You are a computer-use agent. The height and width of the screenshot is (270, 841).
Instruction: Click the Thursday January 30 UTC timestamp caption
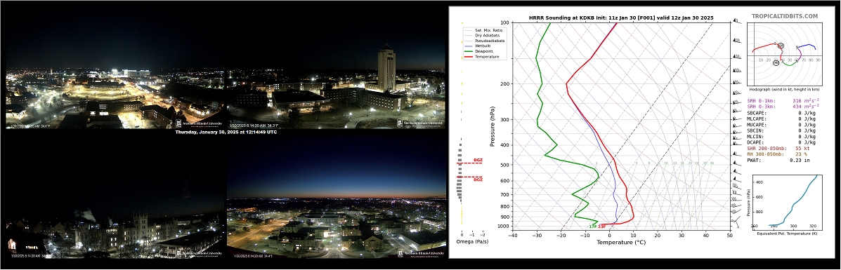pyautogui.click(x=226, y=132)
